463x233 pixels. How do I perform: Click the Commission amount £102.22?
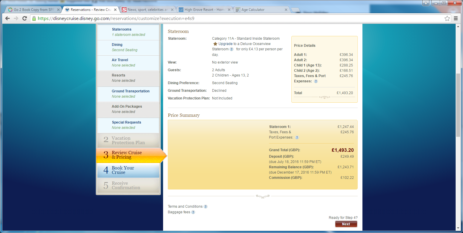(347, 178)
